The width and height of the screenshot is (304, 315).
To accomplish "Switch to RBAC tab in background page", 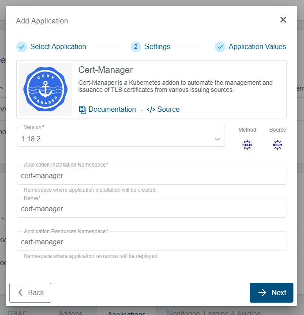I will point(18,312).
